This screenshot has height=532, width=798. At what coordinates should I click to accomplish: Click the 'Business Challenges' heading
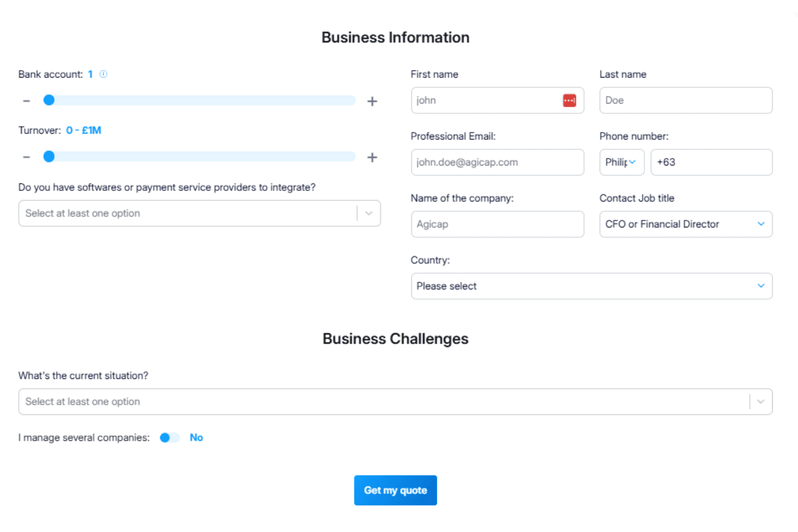point(395,339)
